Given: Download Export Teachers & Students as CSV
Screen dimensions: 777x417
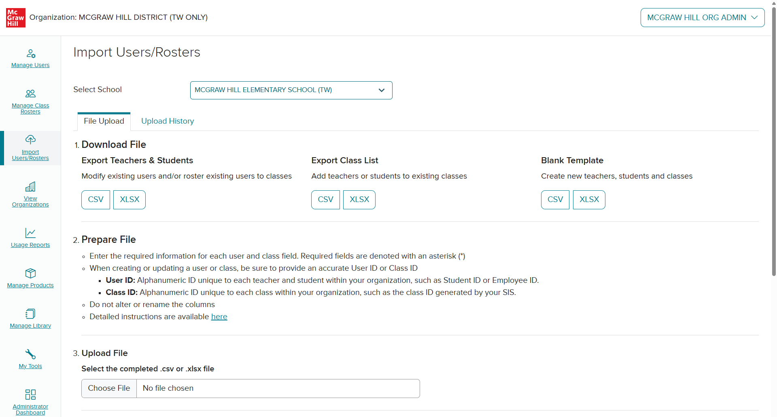Looking at the screenshot, I should point(96,200).
